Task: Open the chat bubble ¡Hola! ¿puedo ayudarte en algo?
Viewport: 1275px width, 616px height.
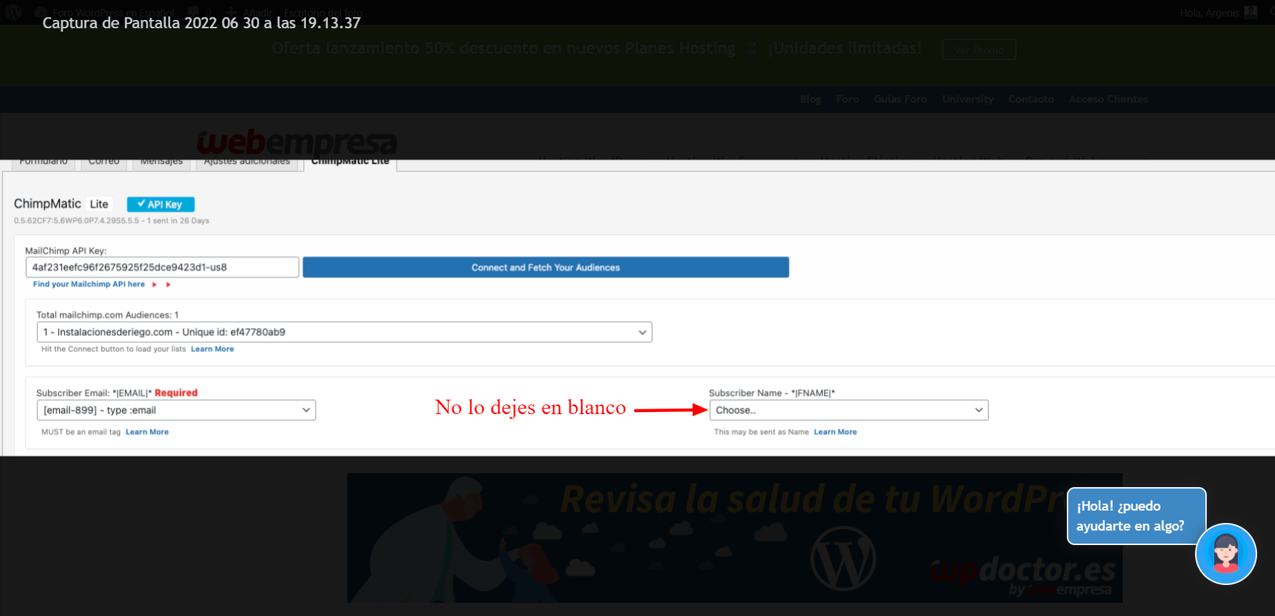Action: coord(1136,516)
